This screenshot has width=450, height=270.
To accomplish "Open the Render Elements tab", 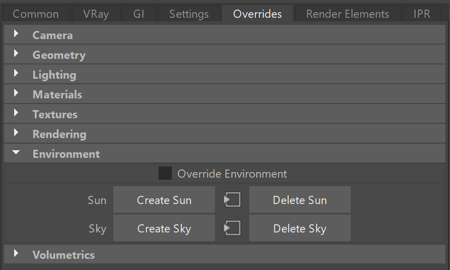I will [x=348, y=14].
